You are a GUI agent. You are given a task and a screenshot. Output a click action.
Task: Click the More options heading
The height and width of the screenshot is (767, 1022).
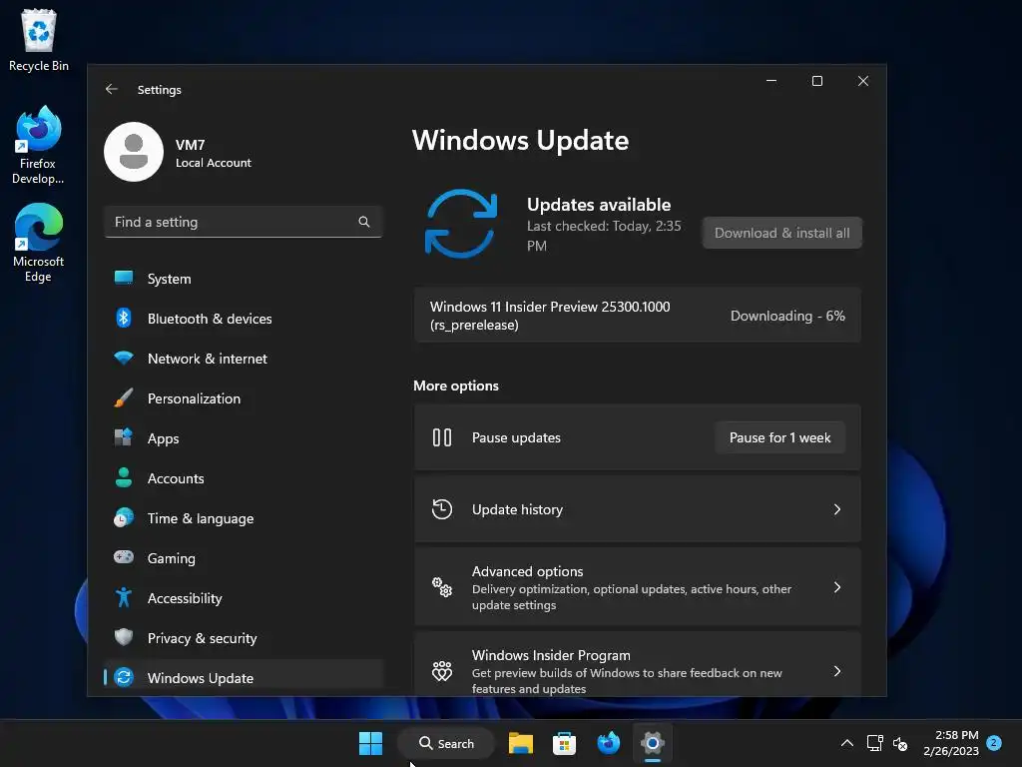pos(455,385)
